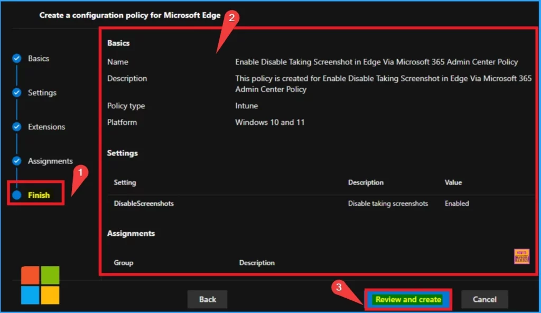Click the Intune policy type value
541x313 pixels.
(246, 106)
